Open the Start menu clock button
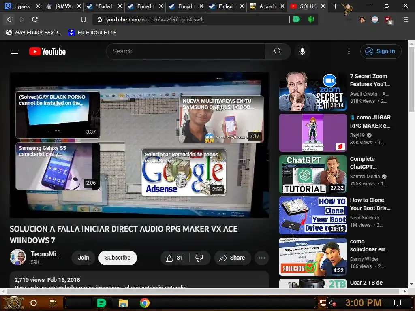Image resolution: width=415 pixels, height=311 pixels. click(14, 303)
